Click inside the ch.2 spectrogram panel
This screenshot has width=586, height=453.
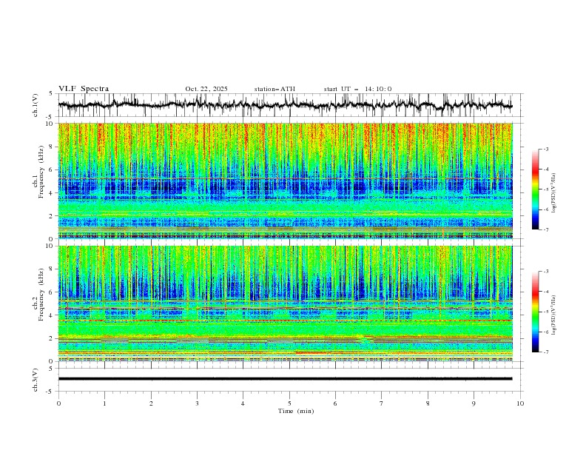point(285,303)
